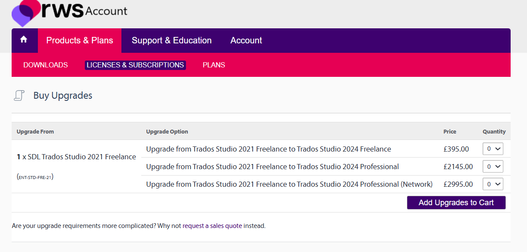This screenshot has height=252, width=527.
Task: Click the scroll icon beside Buy Upgrades
Action: point(19,95)
